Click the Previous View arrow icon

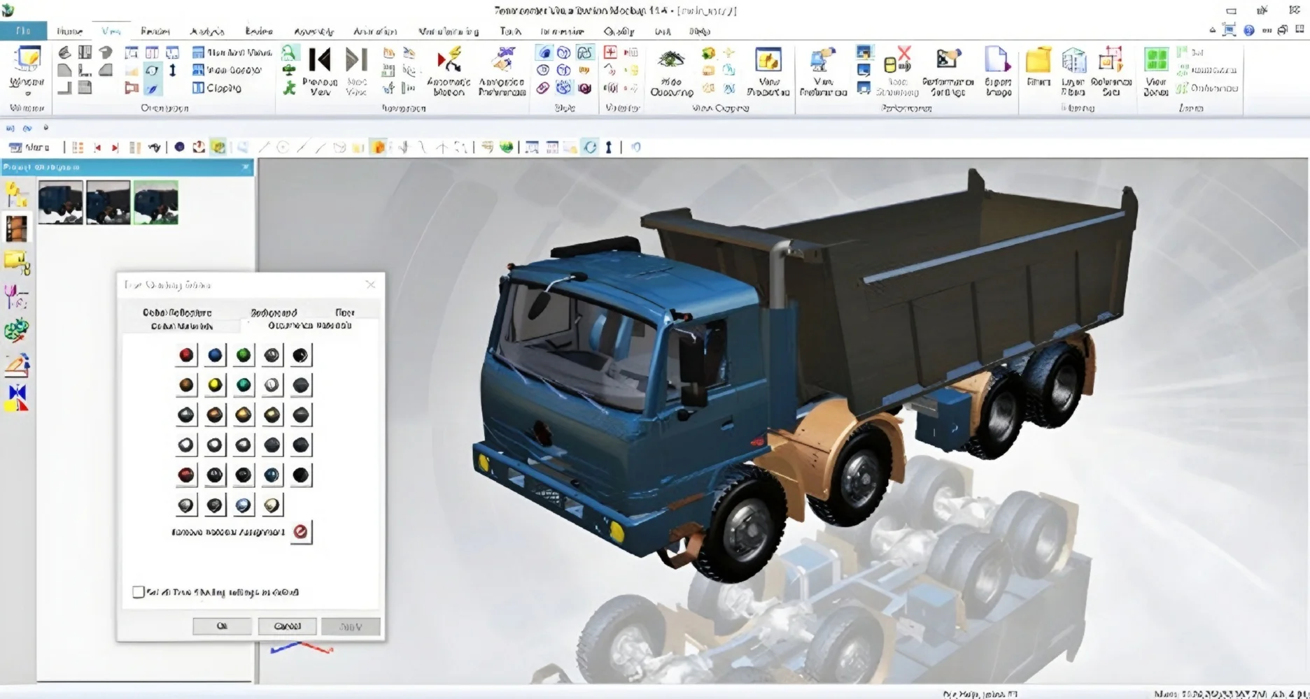tap(320, 61)
